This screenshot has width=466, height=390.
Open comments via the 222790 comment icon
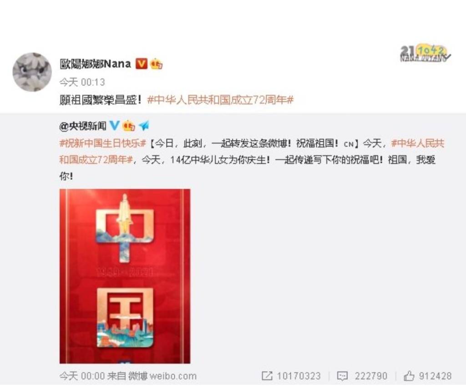342,376
